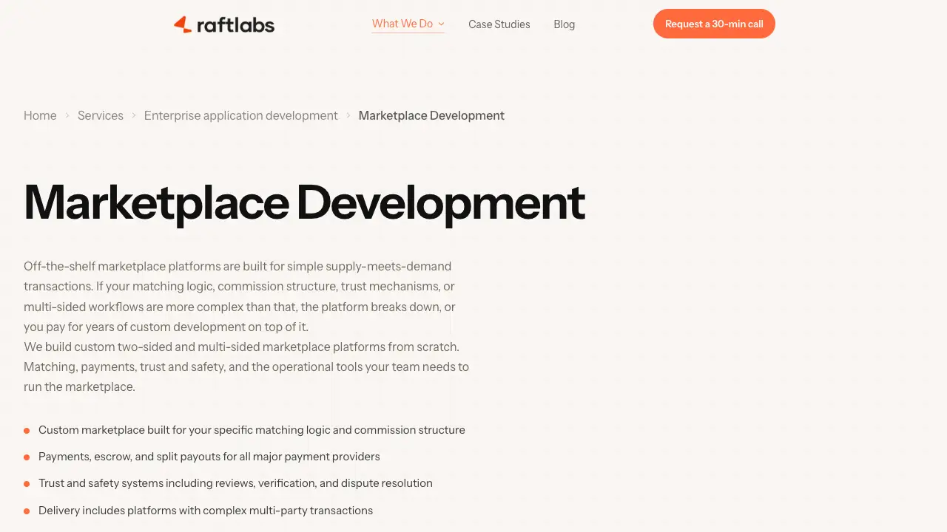Screen dimensions: 947x532
Task: Click the raftlabs logo icon
Action: (183, 24)
